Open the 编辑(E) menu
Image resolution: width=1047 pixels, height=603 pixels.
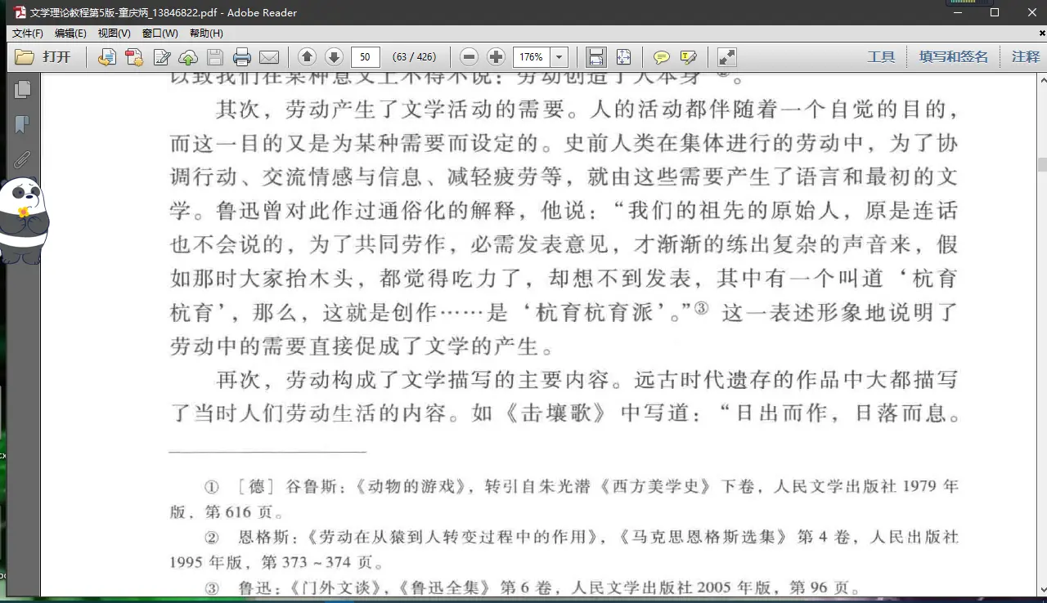click(70, 33)
